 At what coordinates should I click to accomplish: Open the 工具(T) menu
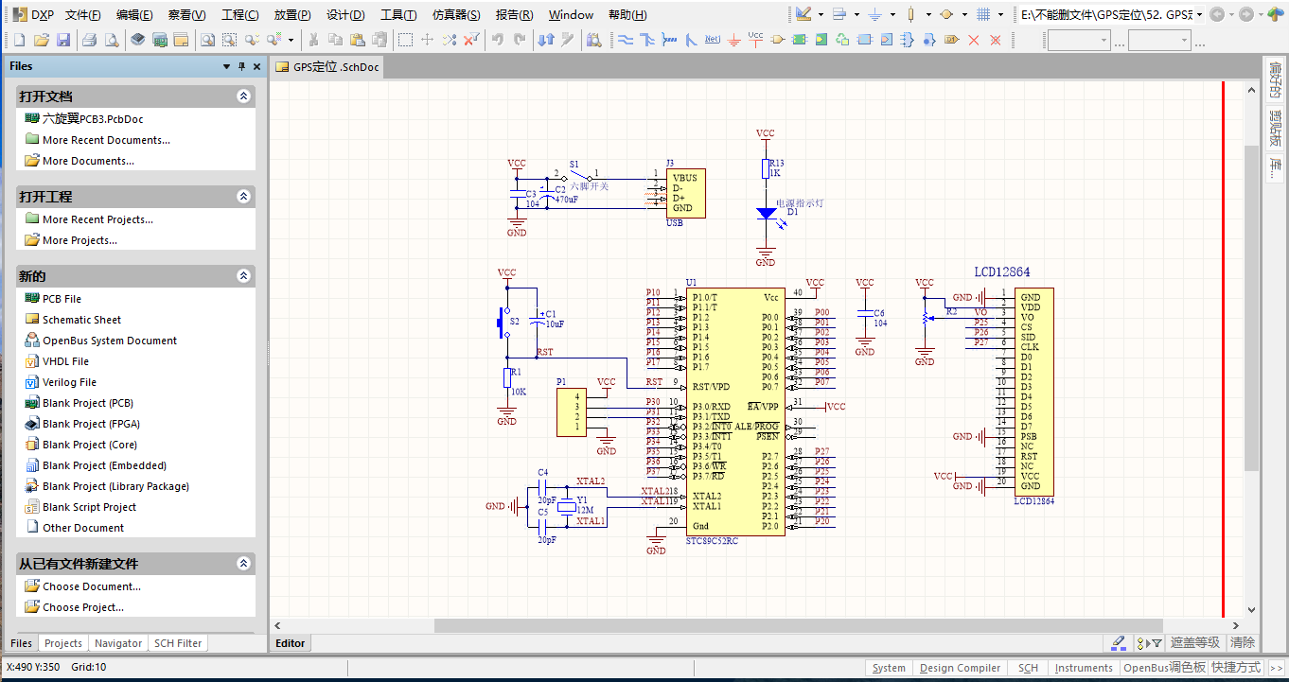[x=398, y=15]
